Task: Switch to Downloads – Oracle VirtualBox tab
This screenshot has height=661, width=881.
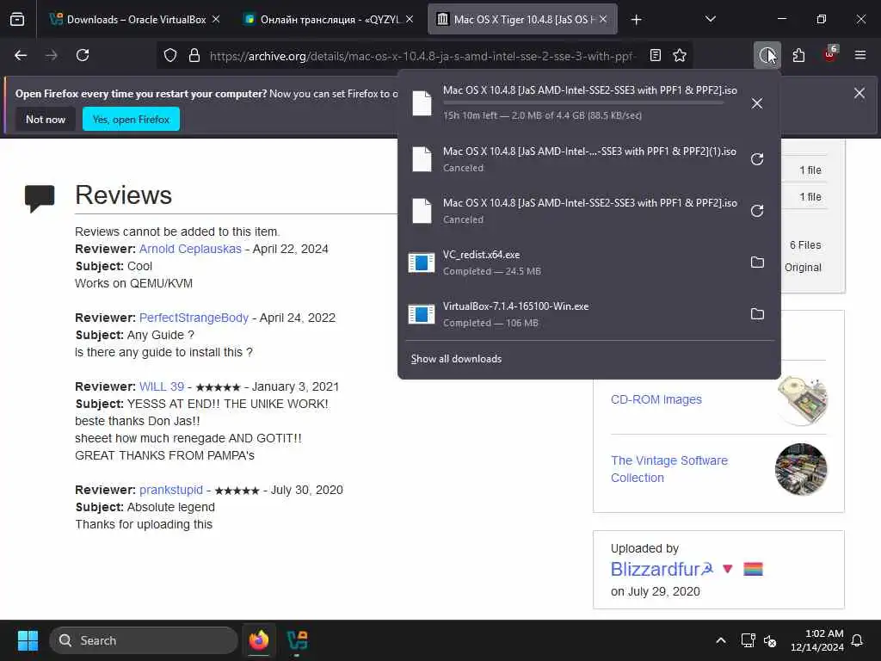Action: tap(133, 20)
